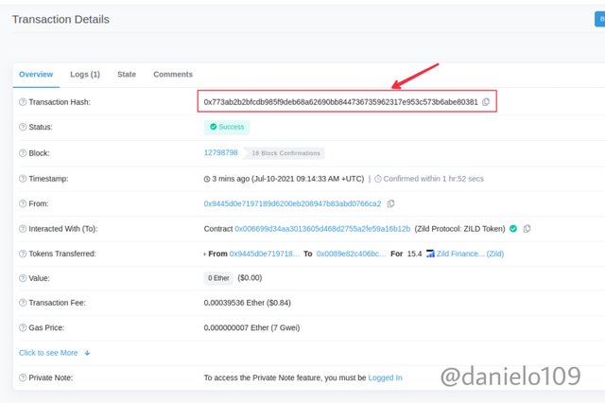Click help icon beside Status label

click(x=23, y=127)
